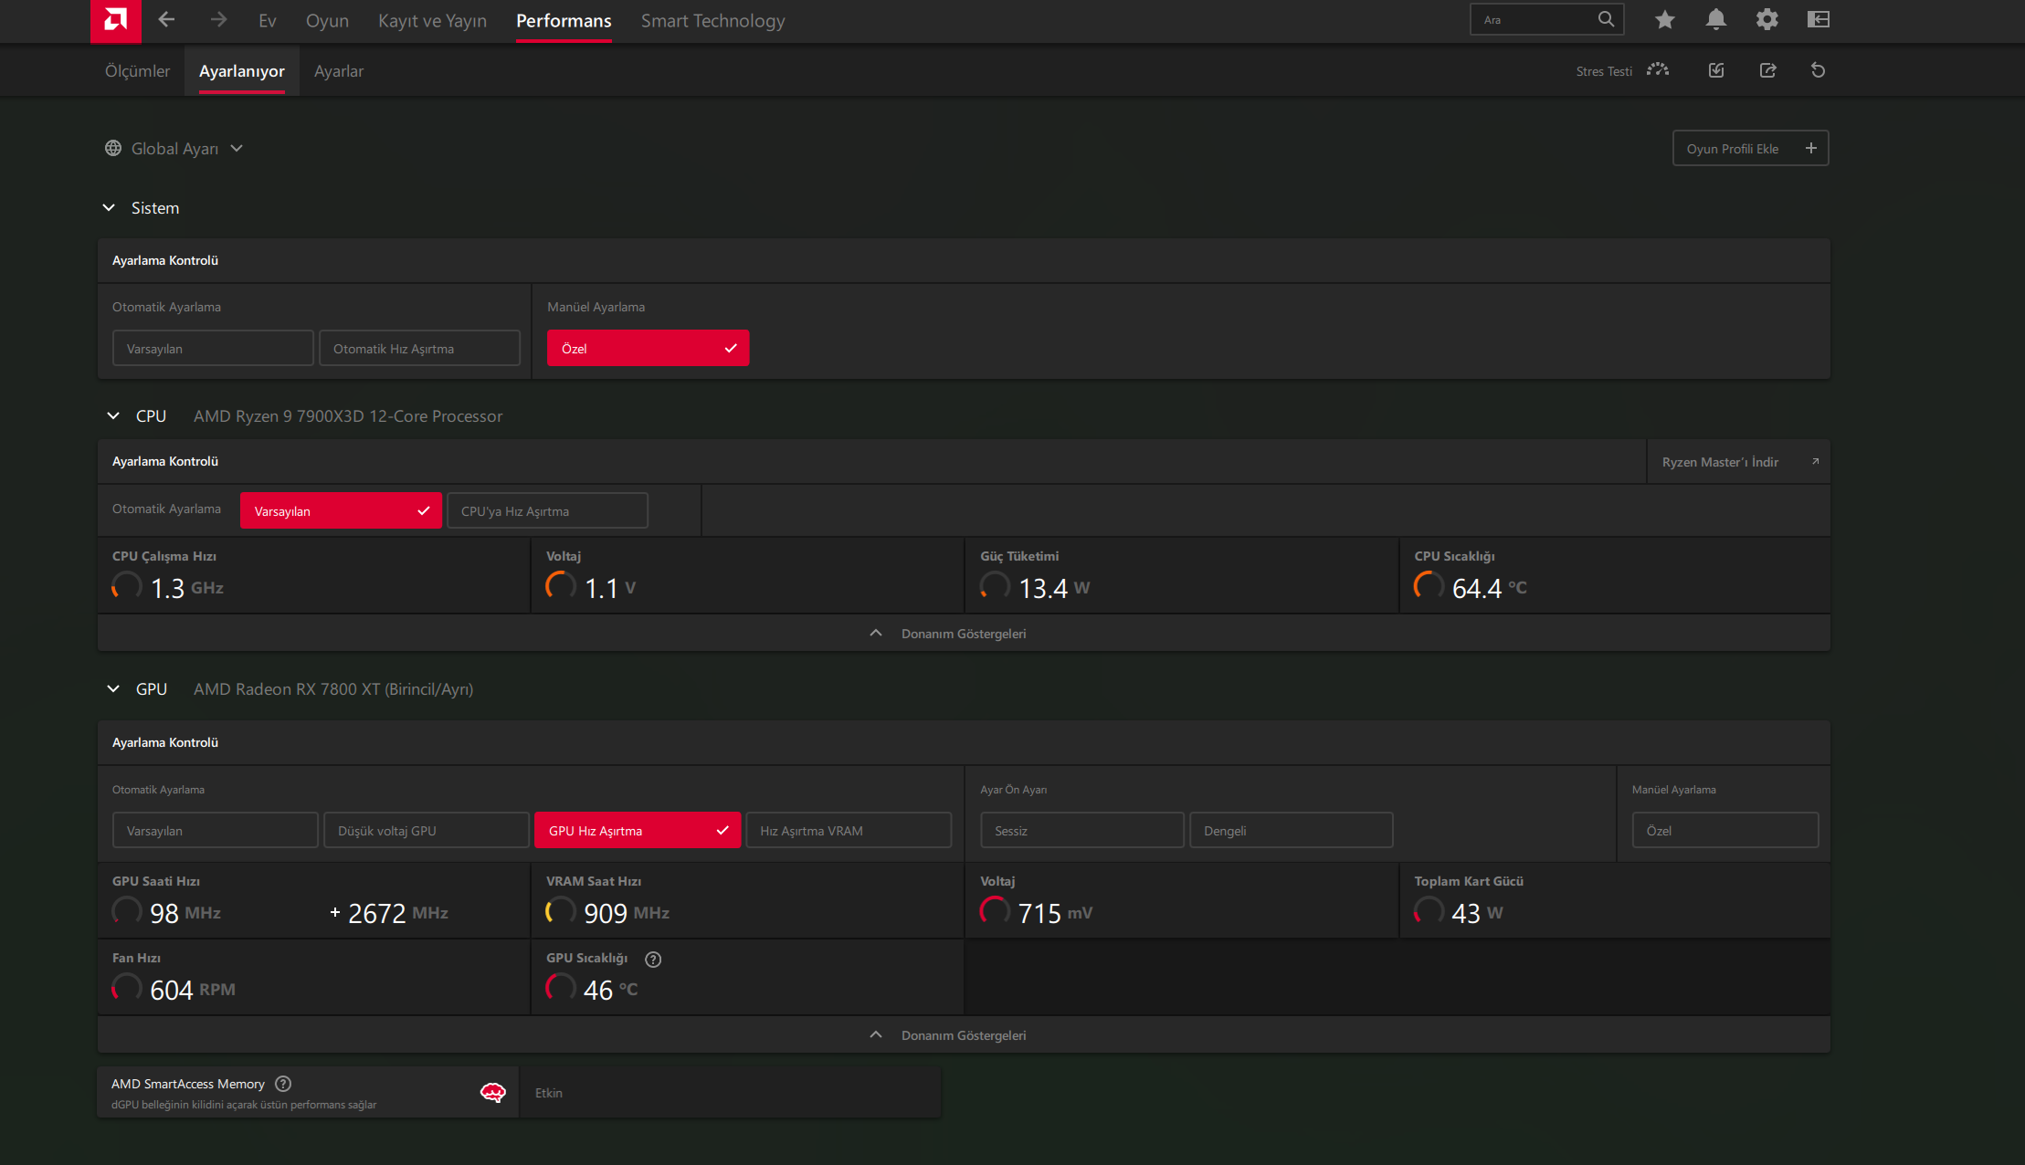2025x1165 pixels.
Task: Switch to Ayarlanıyor sub-tab
Action: tap(242, 71)
